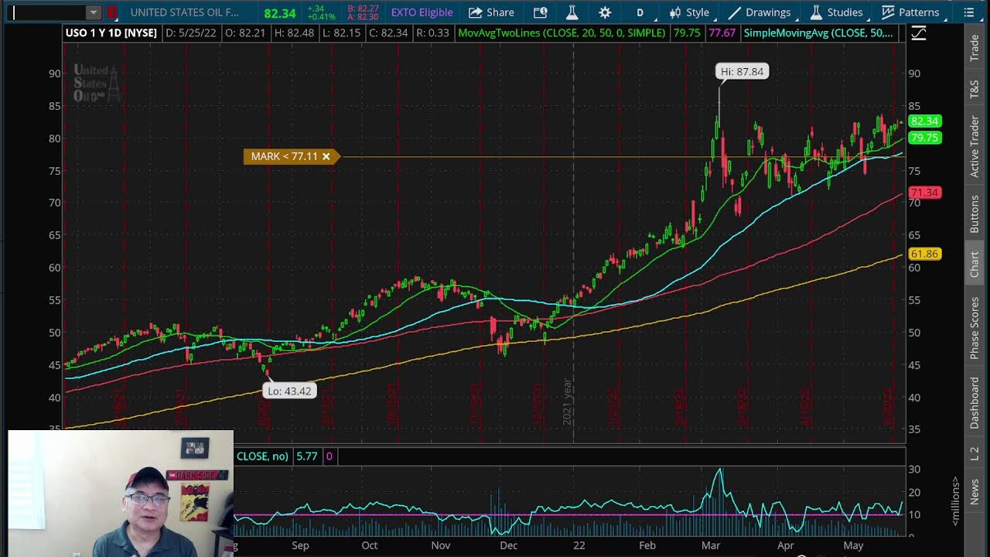
Task: Click the 61.86 yellow axis label
Action: (924, 254)
